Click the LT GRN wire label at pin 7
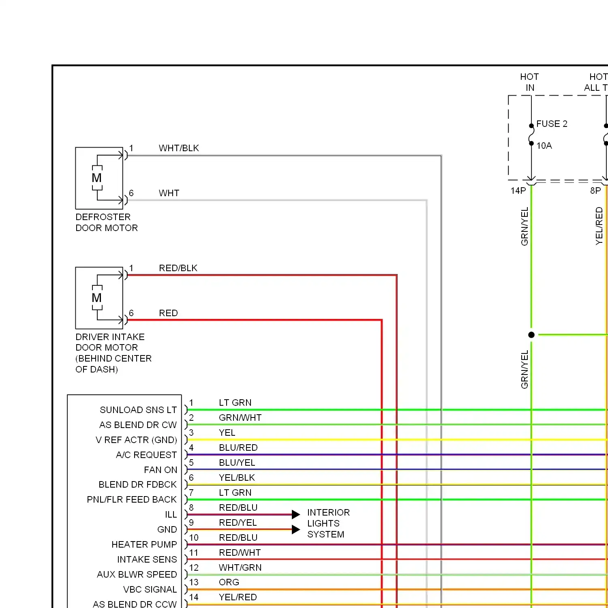This screenshot has height=608, width=608. 235,492
